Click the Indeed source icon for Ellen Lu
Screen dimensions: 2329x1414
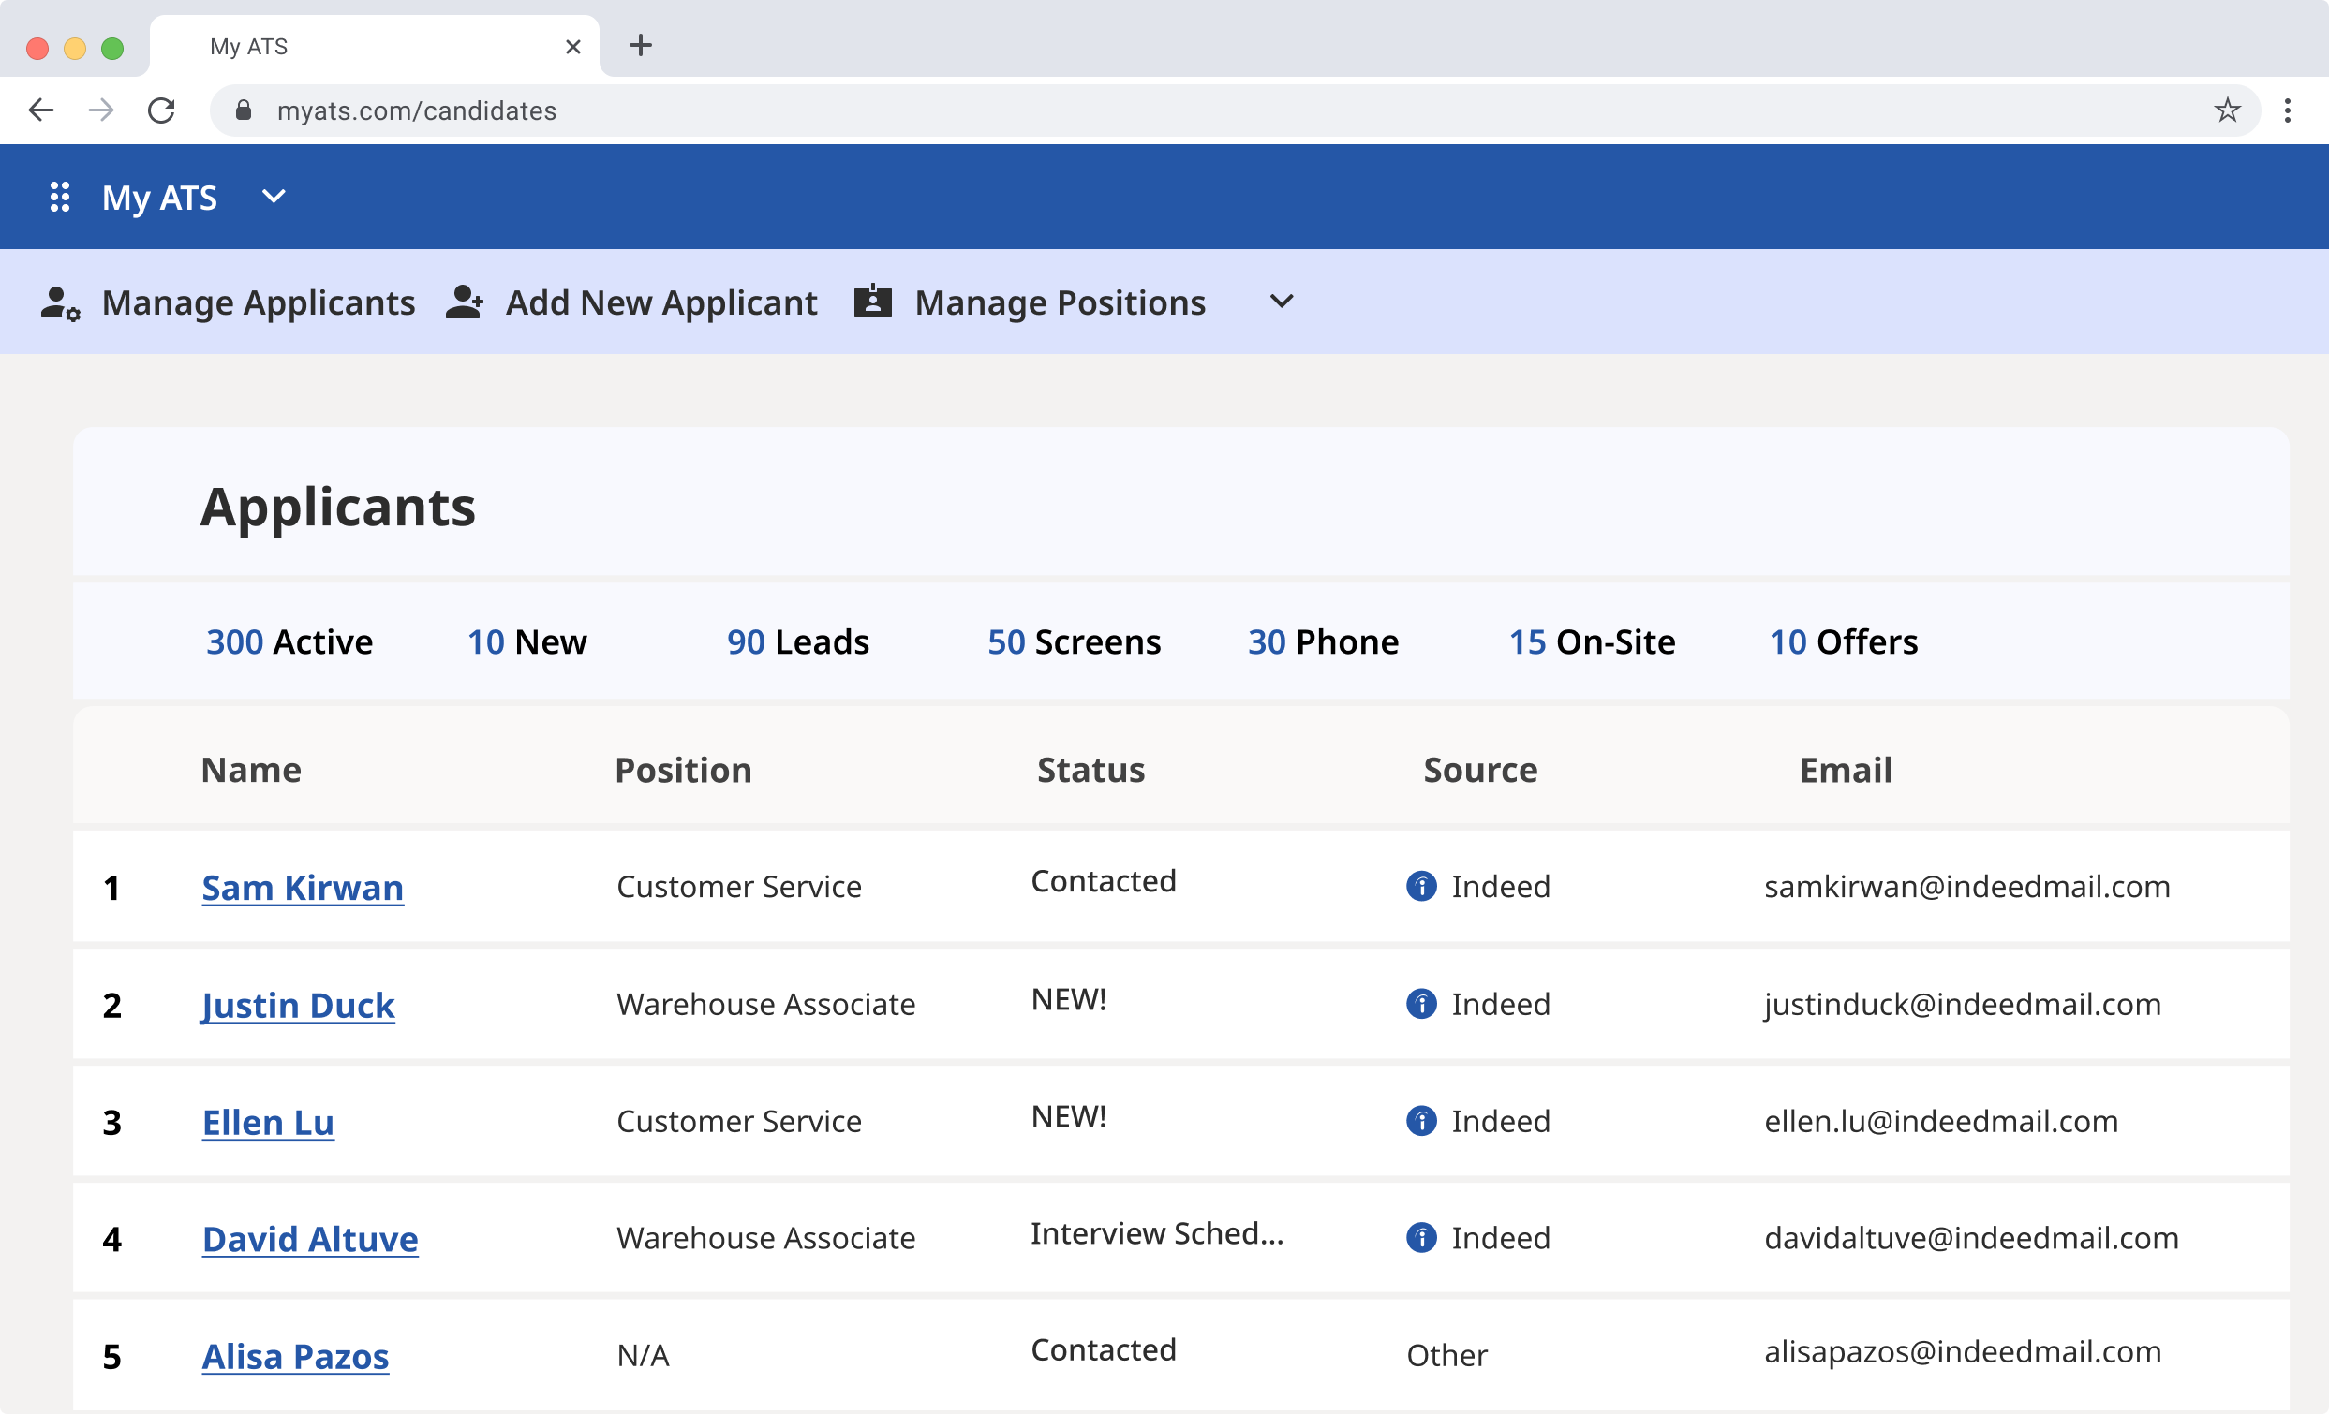click(1422, 1121)
